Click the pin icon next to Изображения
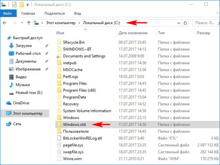220x165 pixels. tap(47, 69)
